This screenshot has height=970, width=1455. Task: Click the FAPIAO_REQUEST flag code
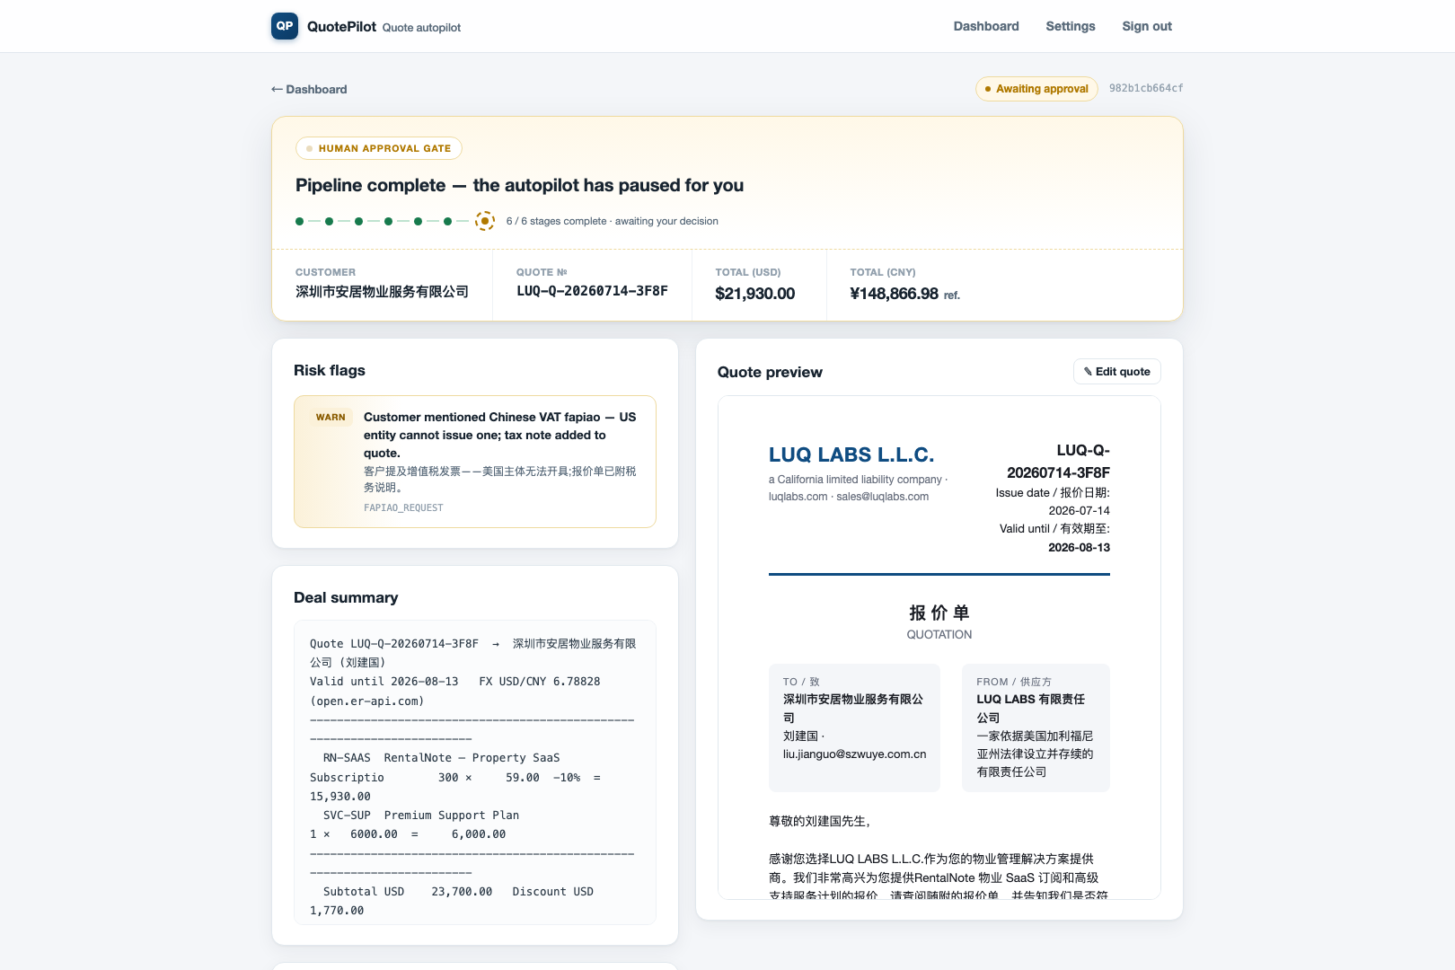coord(403,507)
